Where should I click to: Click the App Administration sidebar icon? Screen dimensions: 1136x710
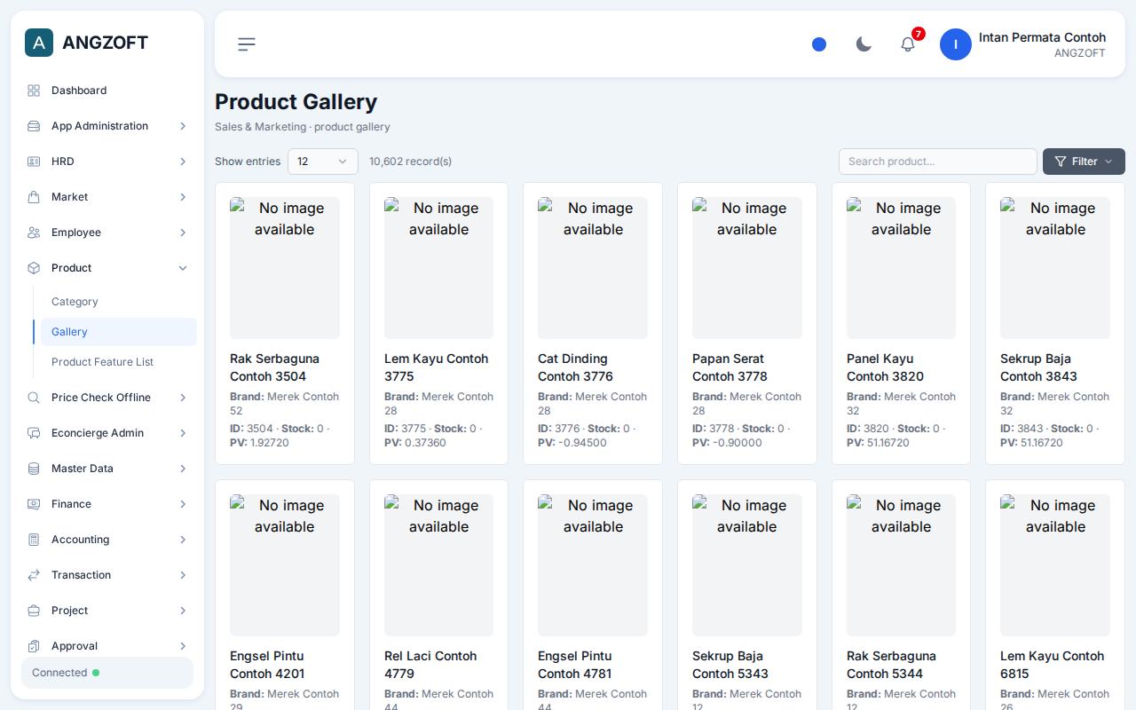pos(34,126)
